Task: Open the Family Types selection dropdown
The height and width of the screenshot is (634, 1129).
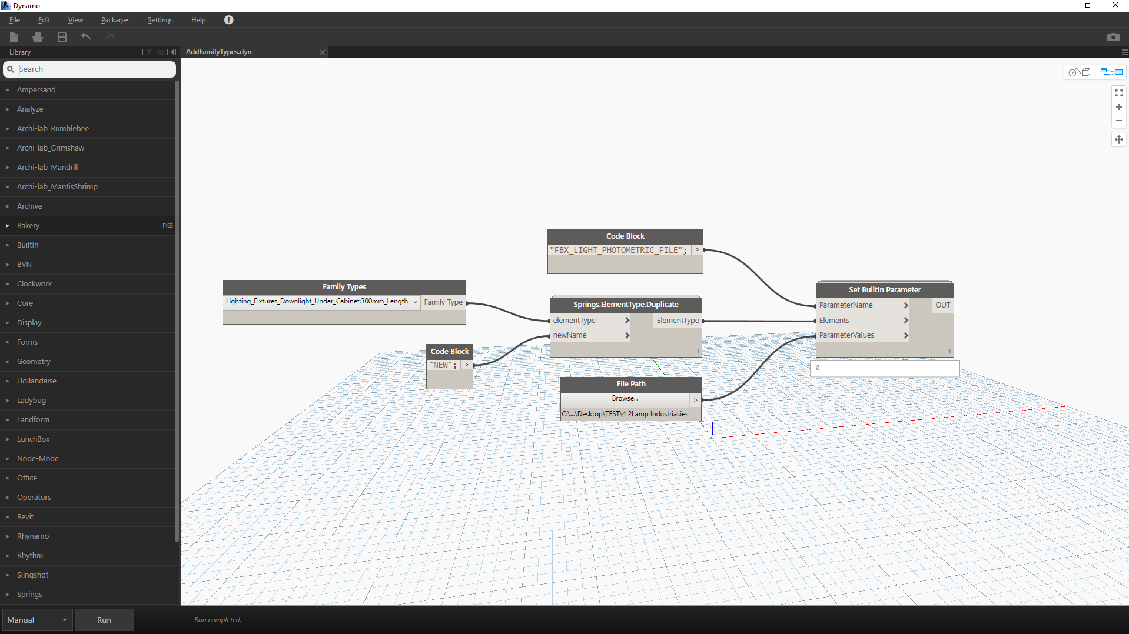Action: 321,302
